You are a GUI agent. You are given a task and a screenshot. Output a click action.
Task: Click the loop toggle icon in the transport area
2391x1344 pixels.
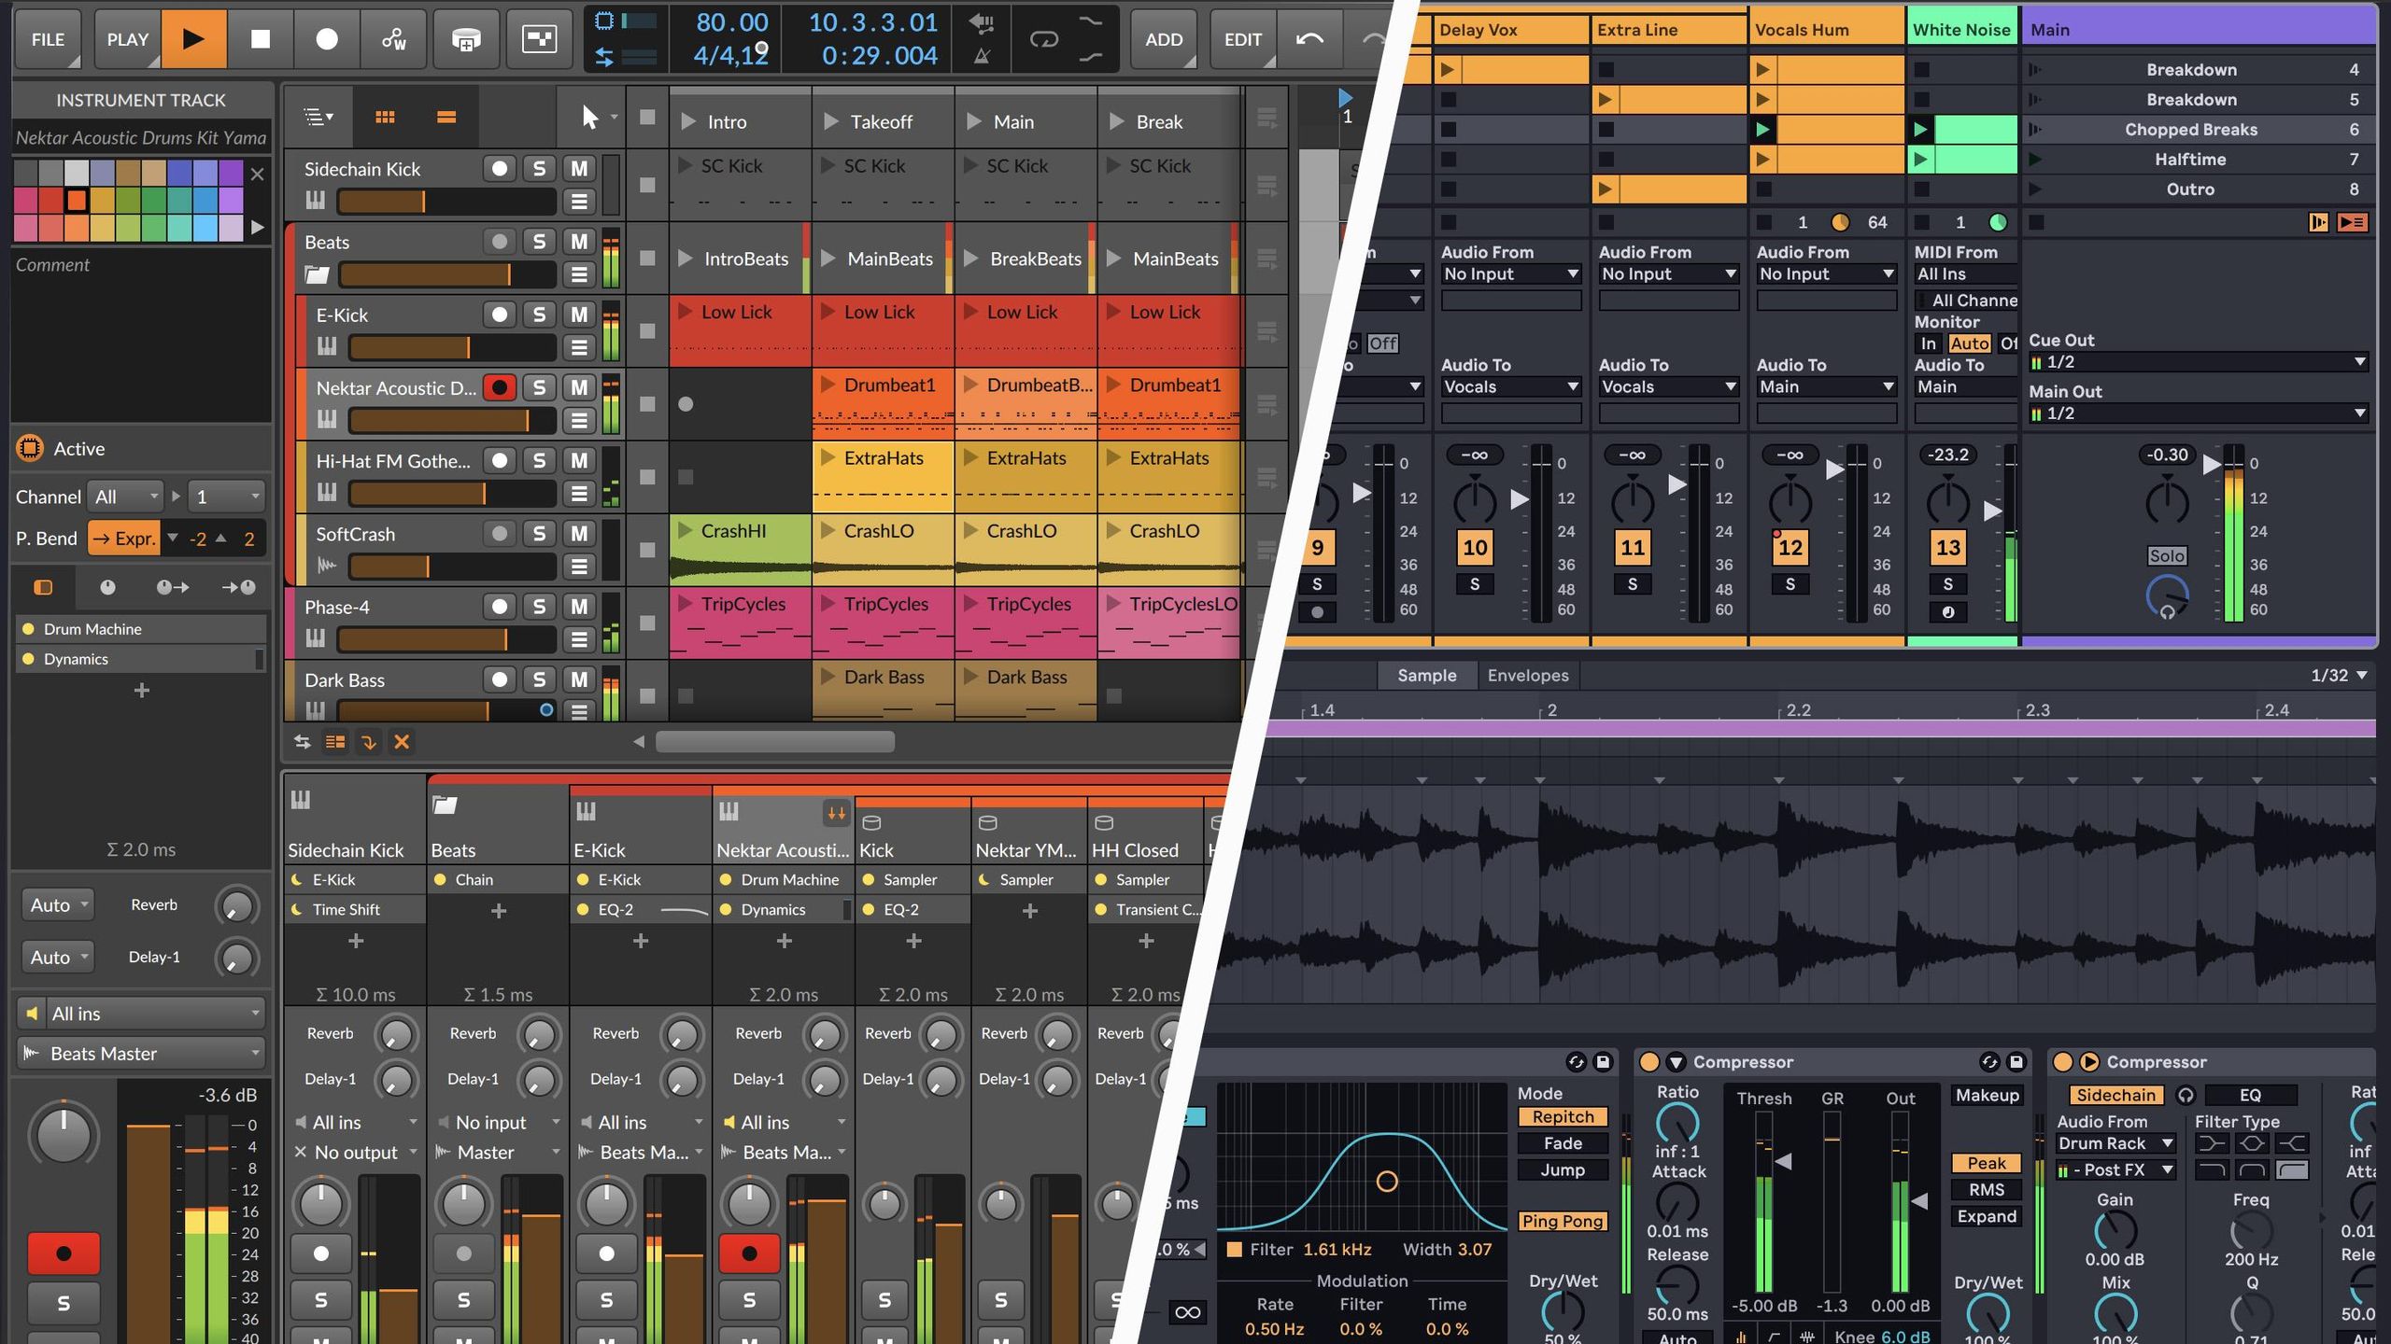1045,38
